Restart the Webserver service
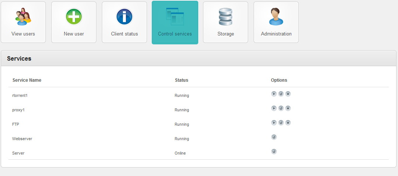Image resolution: width=398 pixels, height=176 pixels. [x=274, y=137]
